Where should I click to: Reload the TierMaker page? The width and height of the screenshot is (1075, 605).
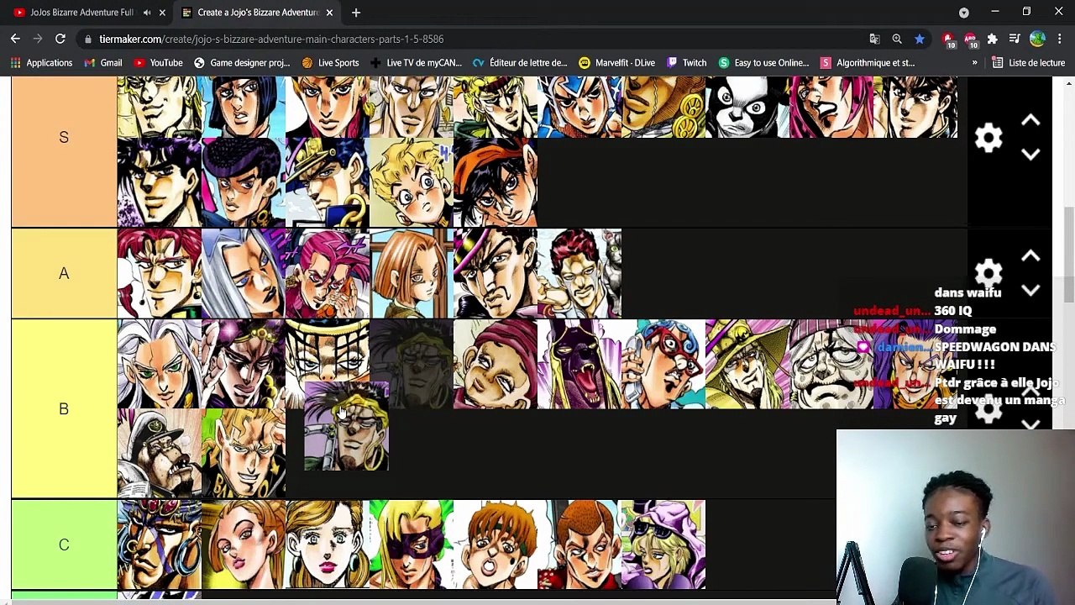[x=60, y=39]
